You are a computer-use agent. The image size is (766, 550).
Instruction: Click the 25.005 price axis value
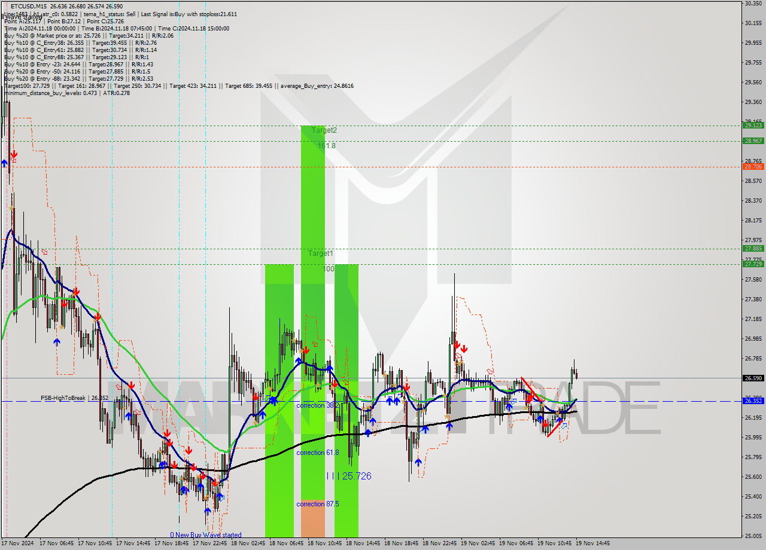(x=753, y=536)
